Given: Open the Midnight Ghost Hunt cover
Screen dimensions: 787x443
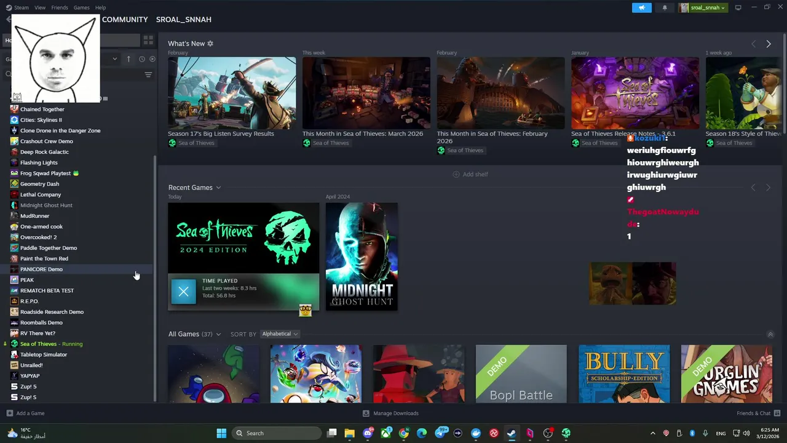Looking at the screenshot, I should 362,257.
